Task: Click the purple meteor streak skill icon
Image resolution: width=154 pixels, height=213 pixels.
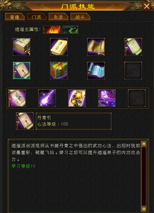Action: point(47,98)
